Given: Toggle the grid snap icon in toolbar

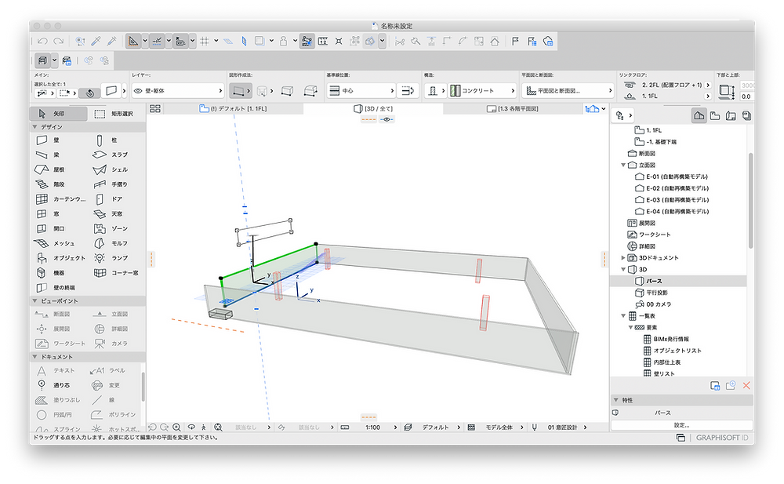Looking at the screenshot, I should [205, 42].
